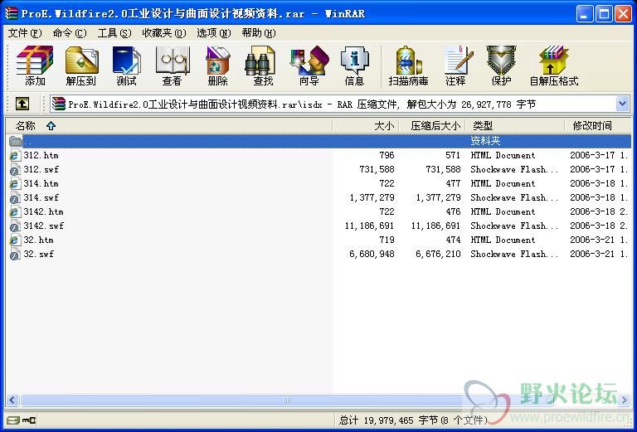This screenshot has height=432, width=637.
Task: Sort by Size (大小) column header
Action: point(366,126)
